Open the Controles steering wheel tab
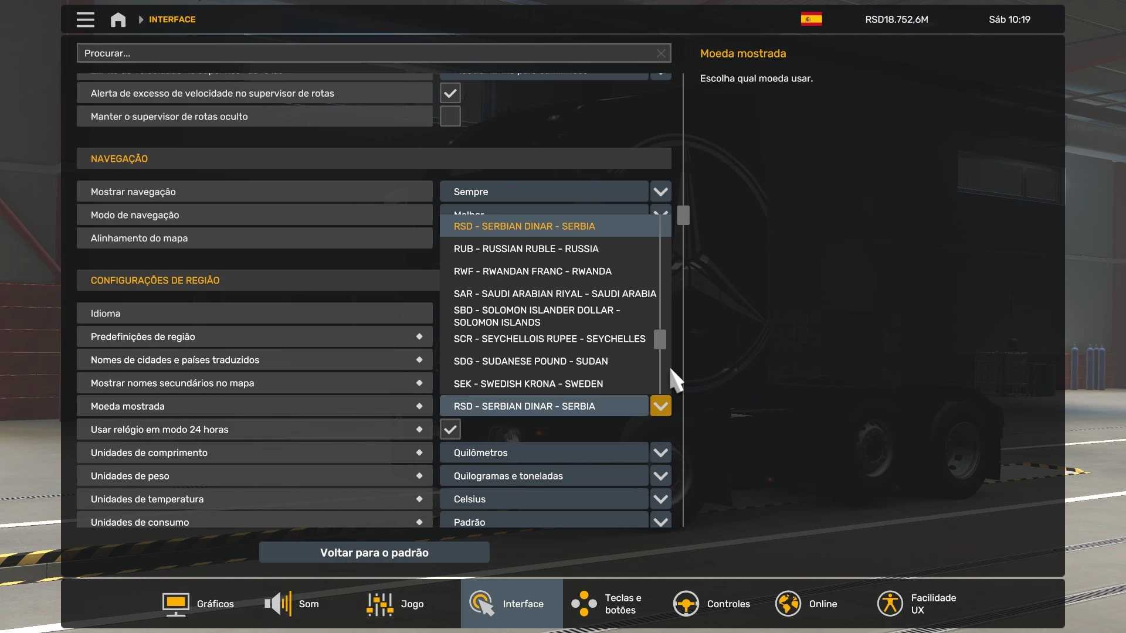 coord(712,604)
